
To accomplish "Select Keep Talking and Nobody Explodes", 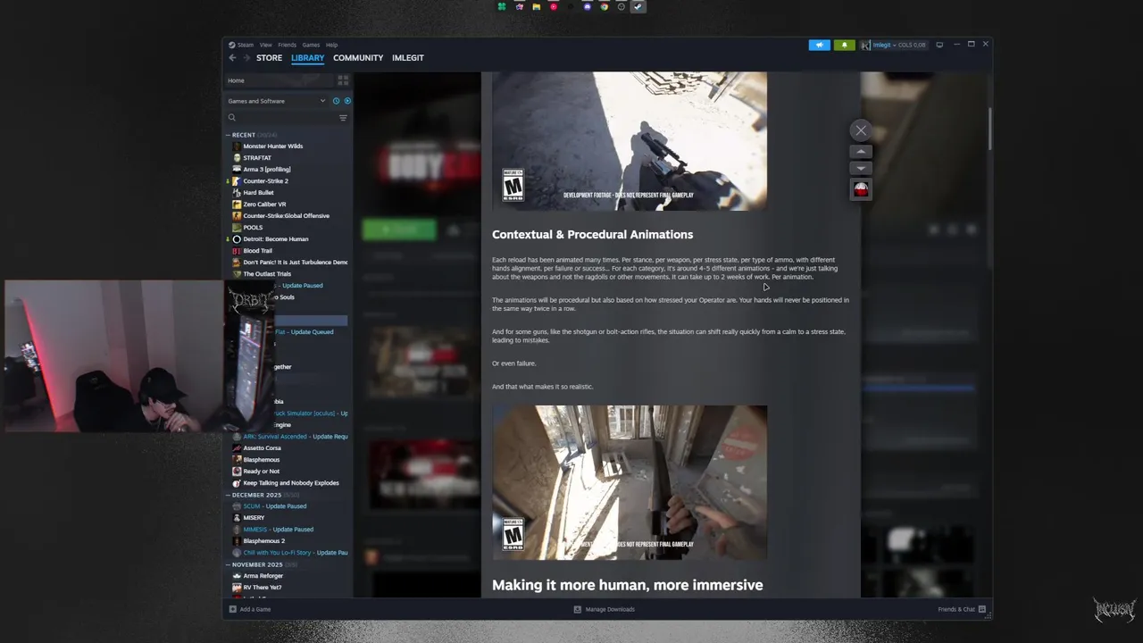I will click(x=291, y=483).
